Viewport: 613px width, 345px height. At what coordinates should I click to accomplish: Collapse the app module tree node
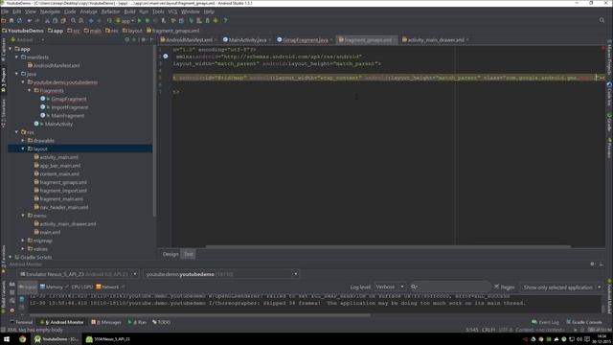tap(11, 49)
